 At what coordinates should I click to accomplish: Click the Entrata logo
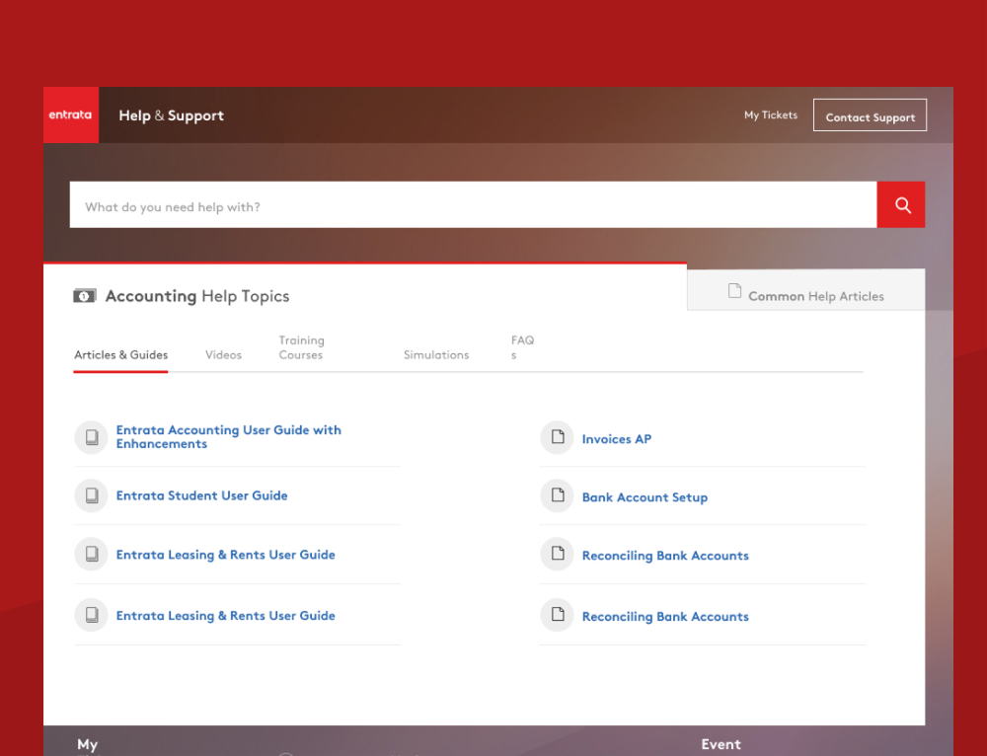[x=70, y=114]
